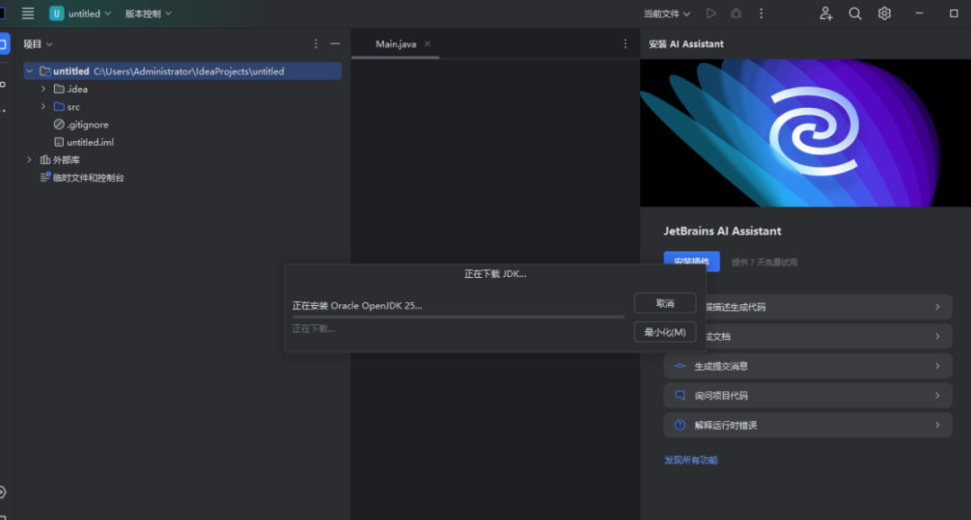Expand the .idea folder

tap(43, 89)
